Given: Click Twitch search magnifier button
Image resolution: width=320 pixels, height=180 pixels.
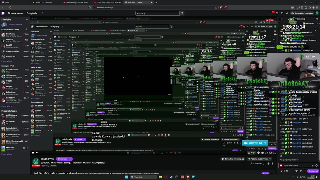Looking at the screenshot, I should click(x=182, y=13).
